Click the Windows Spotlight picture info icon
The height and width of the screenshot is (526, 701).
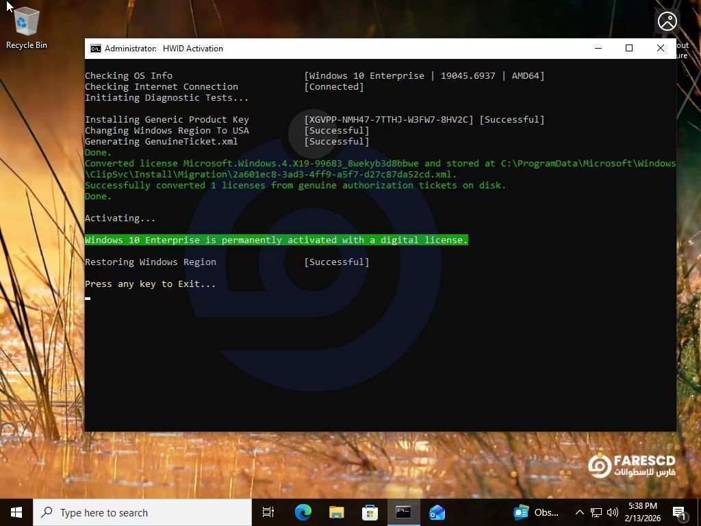(x=667, y=21)
